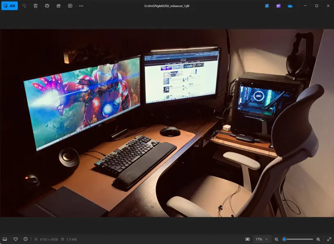334x244 pixels.
Task: Show file info with the info icon
Action: 26,239
